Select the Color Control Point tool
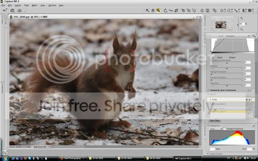258x161 pixels. 202,11
